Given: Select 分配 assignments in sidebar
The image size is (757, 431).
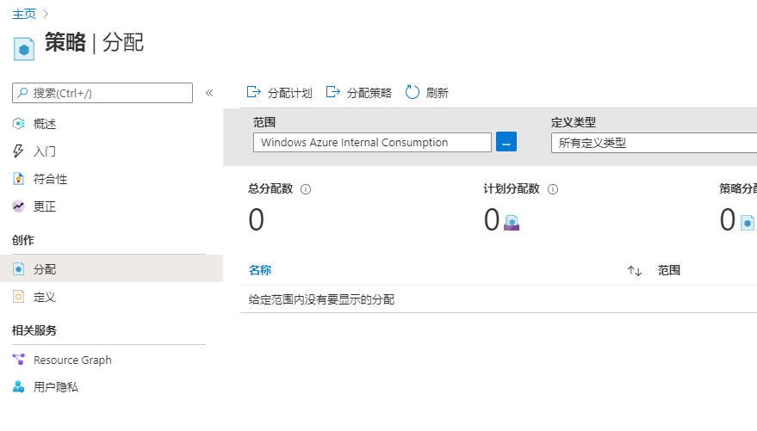Looking at the screenshot, I should (x=111, y=269).
